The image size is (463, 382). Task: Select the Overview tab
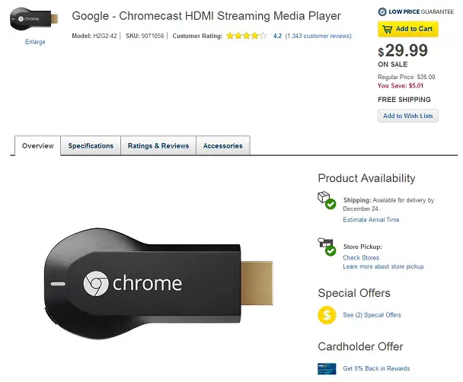38,145
